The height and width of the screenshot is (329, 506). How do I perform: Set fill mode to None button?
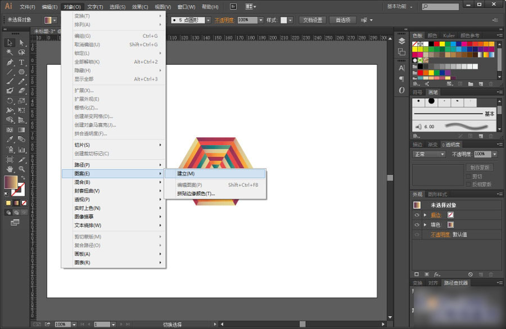pyautogui.click(x=24, y=203)
